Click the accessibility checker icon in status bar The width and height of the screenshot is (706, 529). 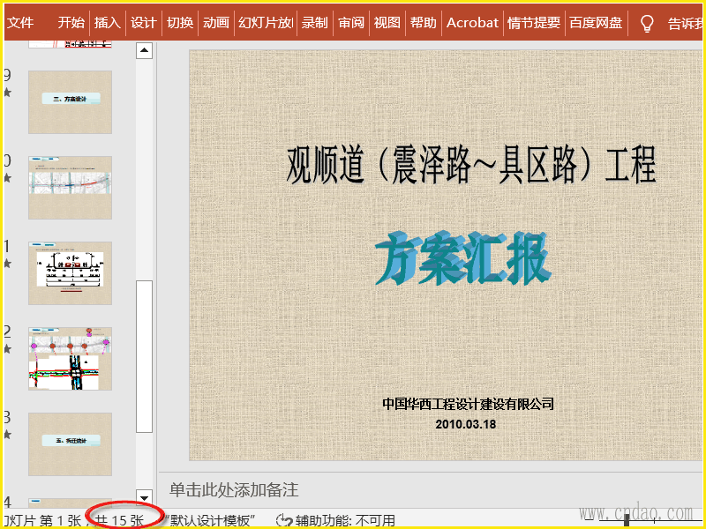click(x=284, y=521)
